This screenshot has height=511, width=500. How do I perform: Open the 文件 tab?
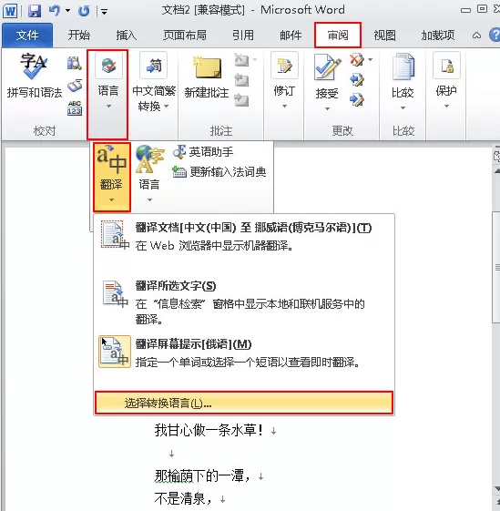click(27, 35)
